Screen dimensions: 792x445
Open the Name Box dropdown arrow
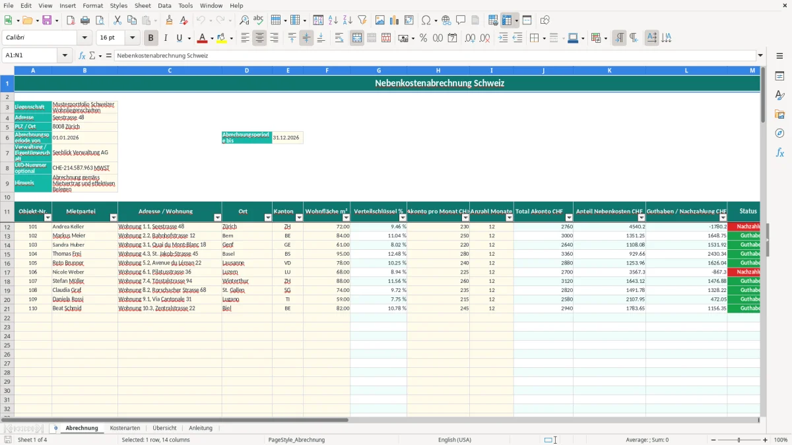click(65, 55)
